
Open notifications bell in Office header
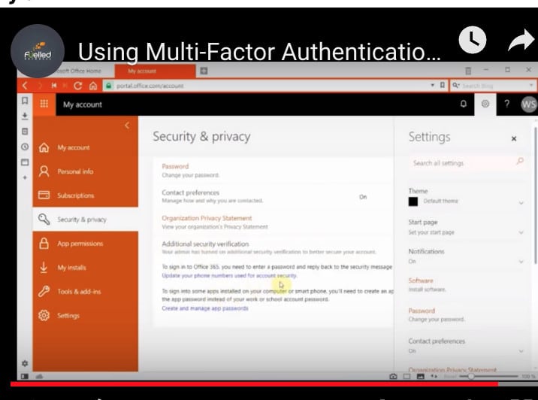463,104
